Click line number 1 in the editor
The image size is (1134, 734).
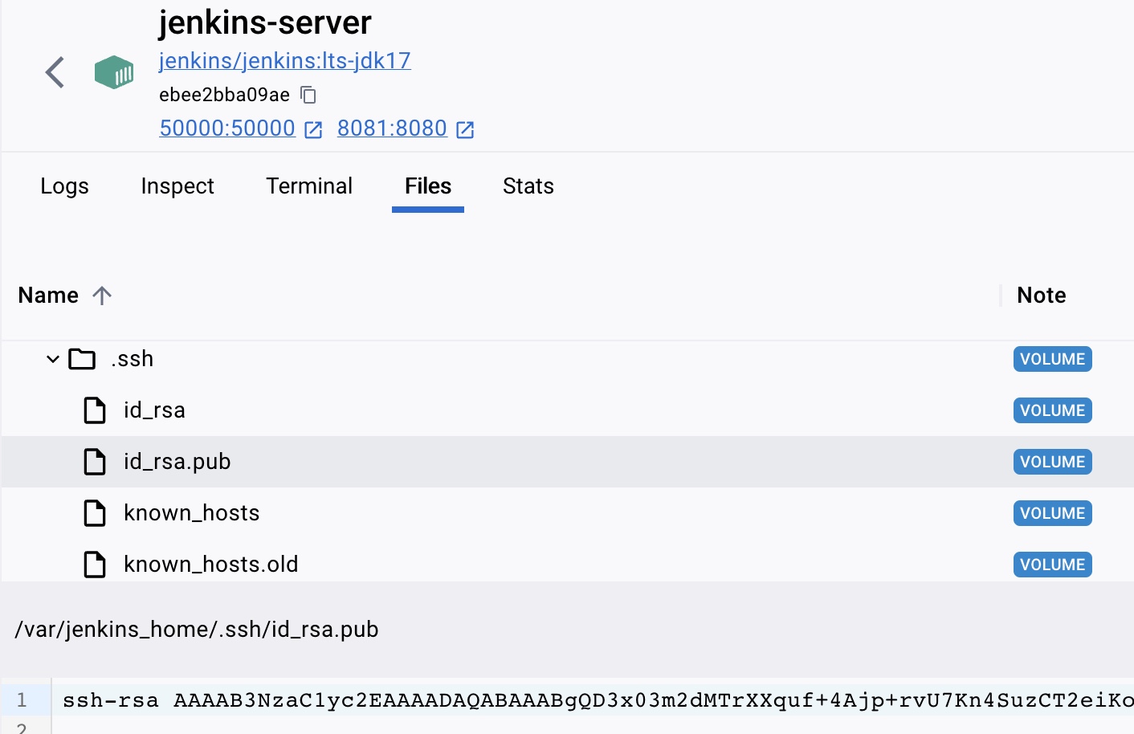(x=22, y=700)
